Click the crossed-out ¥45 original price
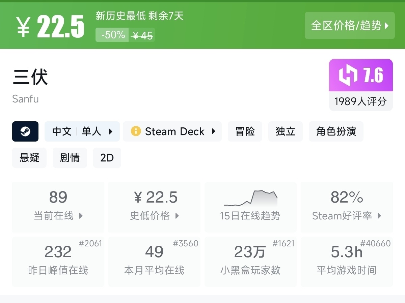Viewport: 405px width, 303px height. pos(142,35)
